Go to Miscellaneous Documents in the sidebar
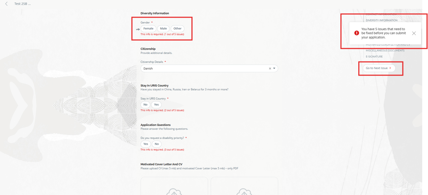This screenshot has width=428, height=195. pyautogui.click(x=385, y=51)
